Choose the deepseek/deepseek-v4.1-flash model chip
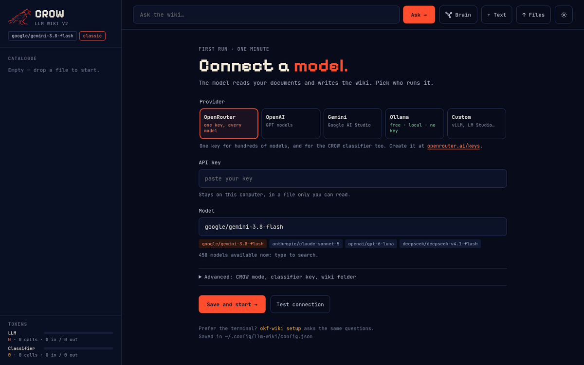 (x=440, y=244)
